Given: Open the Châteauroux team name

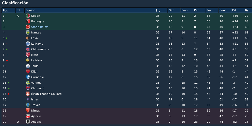Looking at the screenshot, I should (40, 49).
